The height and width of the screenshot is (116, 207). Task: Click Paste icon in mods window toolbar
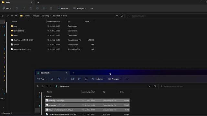(x=31, y=8)
